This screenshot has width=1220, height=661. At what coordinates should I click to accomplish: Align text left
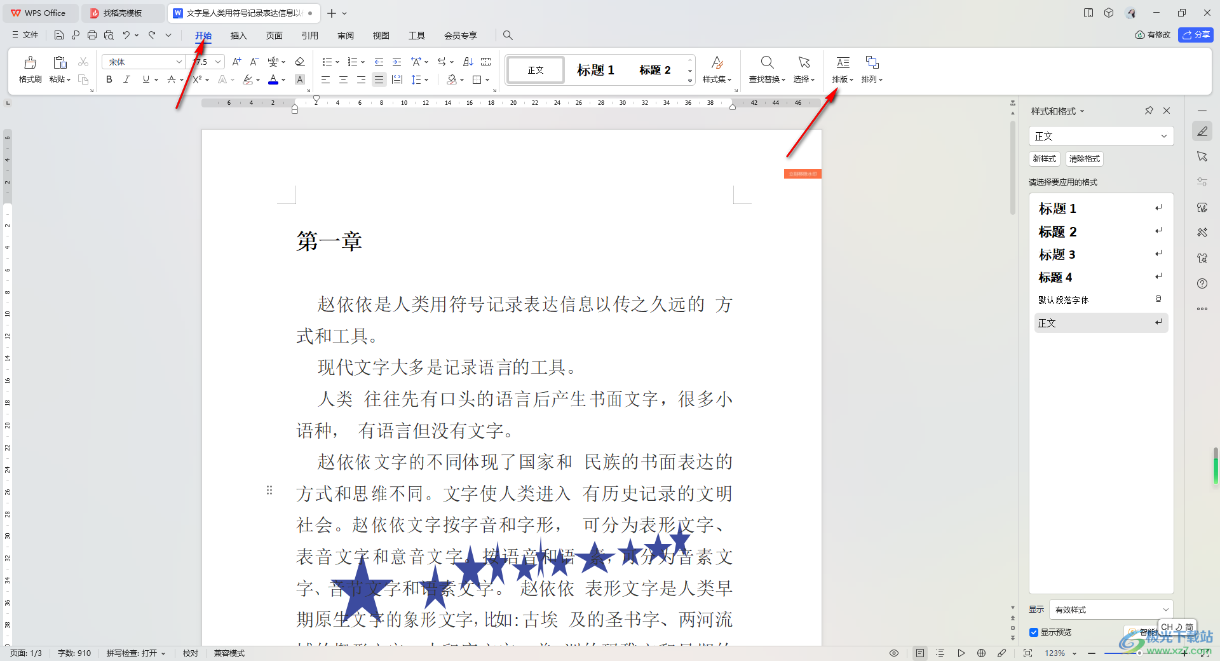(325, 79)
